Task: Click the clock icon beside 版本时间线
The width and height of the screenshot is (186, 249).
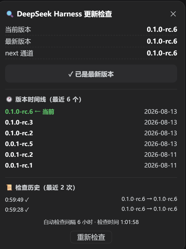Action: point(9,99)
